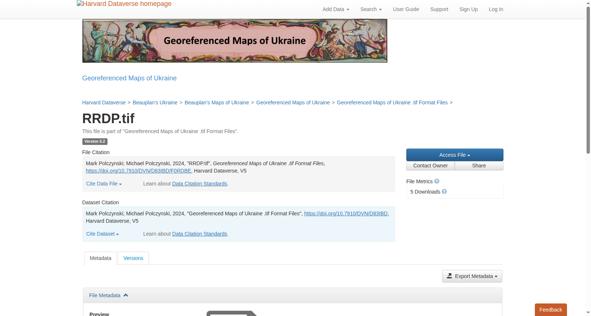Viewport: 591px width, 316px height.
Task: Open Data Citation Standards under Dataset Citation
Action: [x=199, y=234]
